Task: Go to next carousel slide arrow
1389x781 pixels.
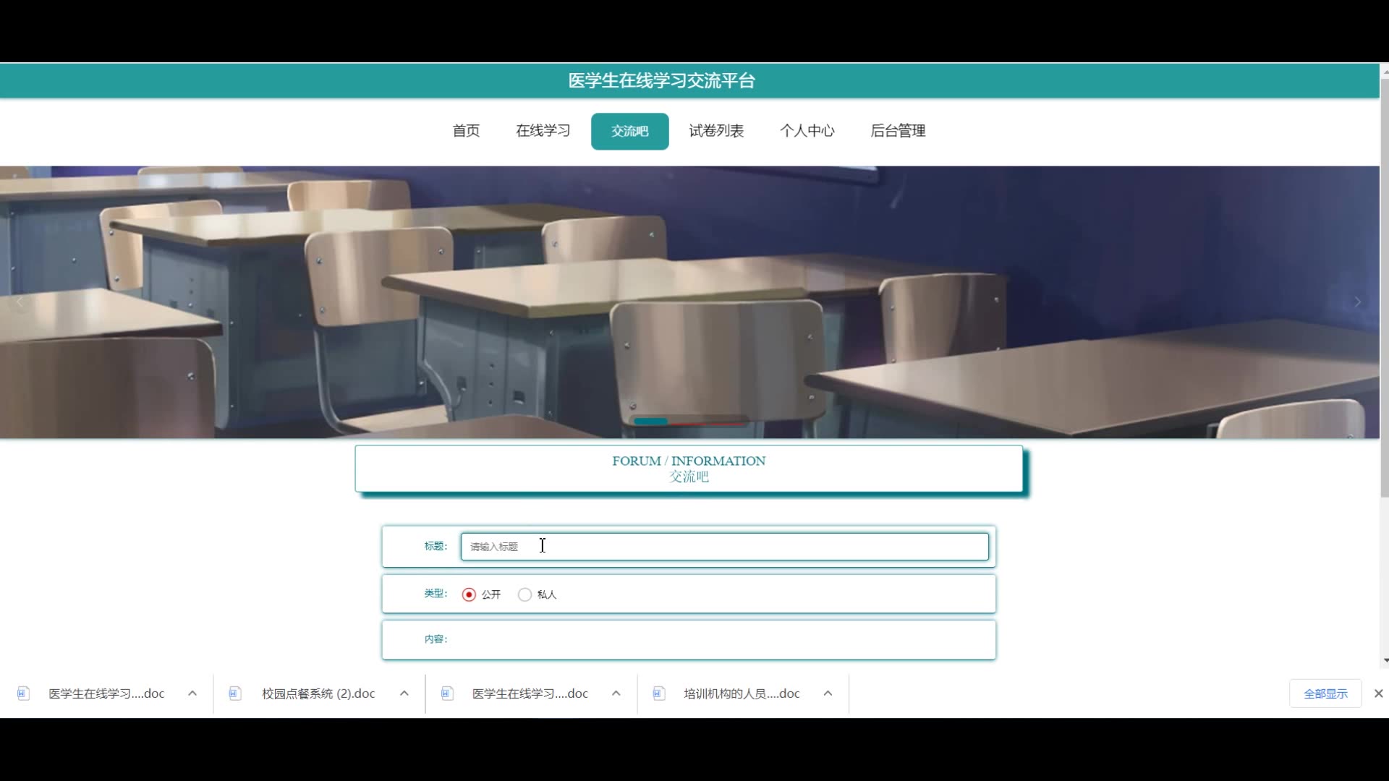Action: point(1357,302)
